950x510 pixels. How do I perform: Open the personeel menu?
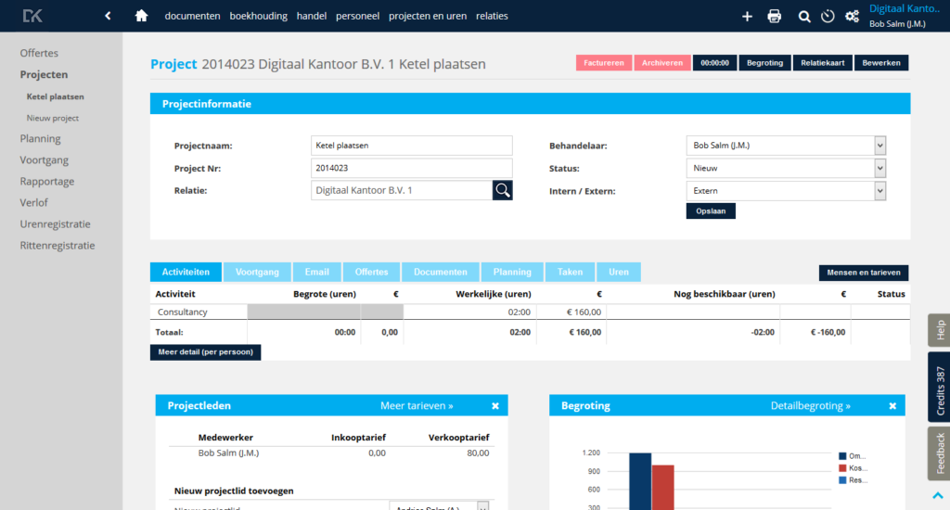(x=357, y=16)
